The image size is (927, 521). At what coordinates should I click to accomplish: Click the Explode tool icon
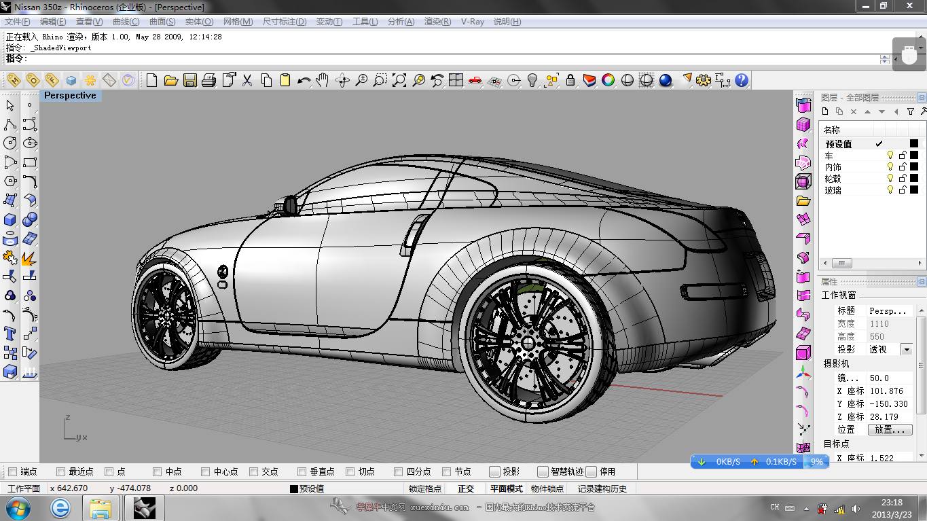(x=30, y=257)
